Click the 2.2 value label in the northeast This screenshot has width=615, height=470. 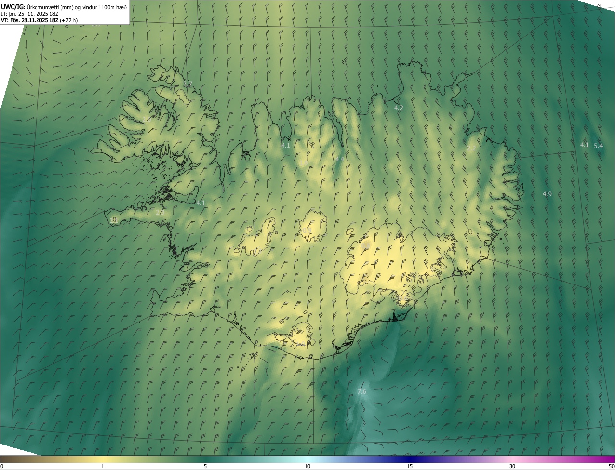click(x=471, y=148)
